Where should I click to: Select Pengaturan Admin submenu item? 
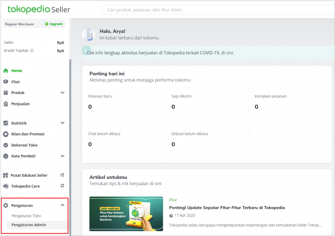click(37, 225)
